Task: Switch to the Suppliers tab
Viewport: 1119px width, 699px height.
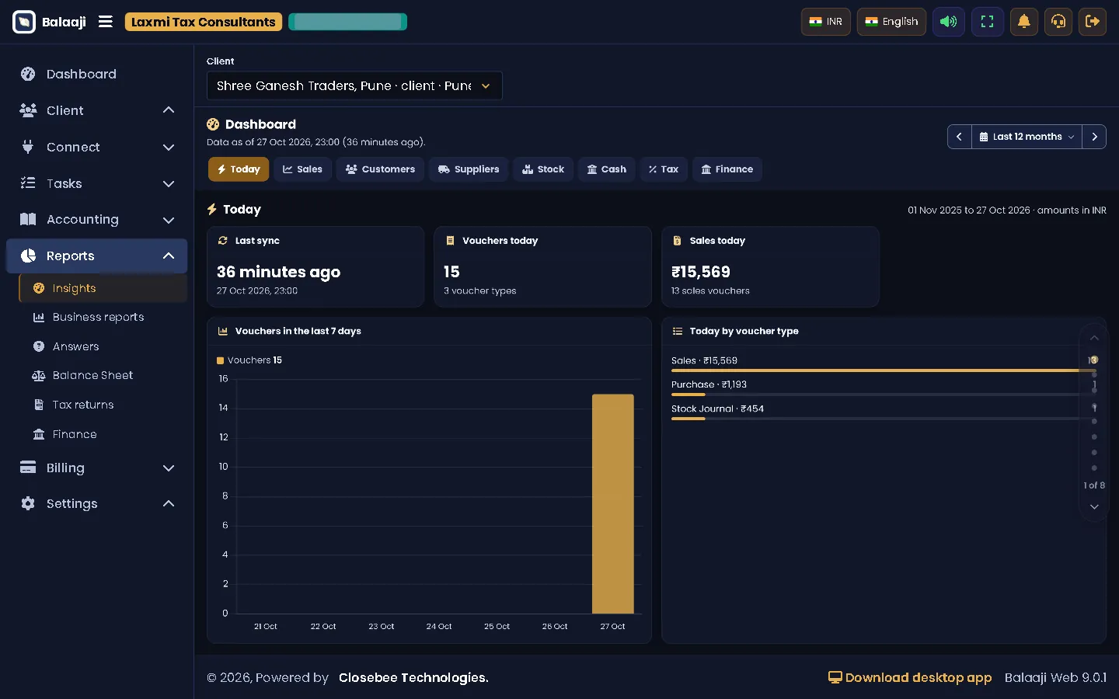Action: pos(469,169)
